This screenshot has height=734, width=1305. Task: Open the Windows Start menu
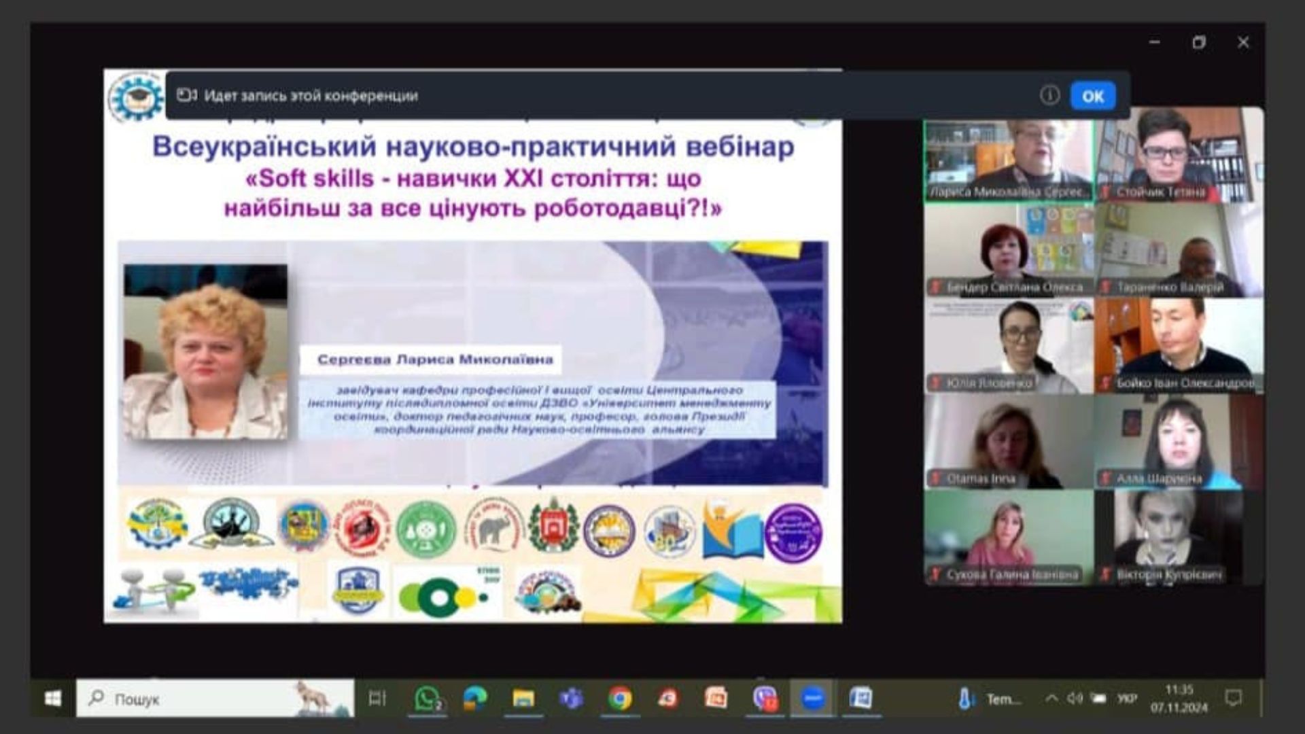(x=53, y=699)
